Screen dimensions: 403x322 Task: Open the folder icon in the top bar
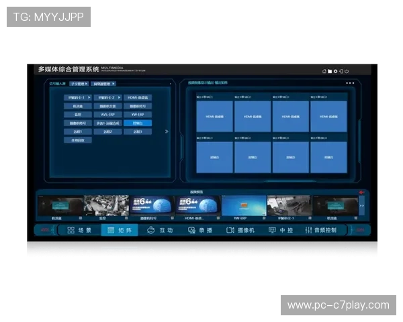click(330, 71)
